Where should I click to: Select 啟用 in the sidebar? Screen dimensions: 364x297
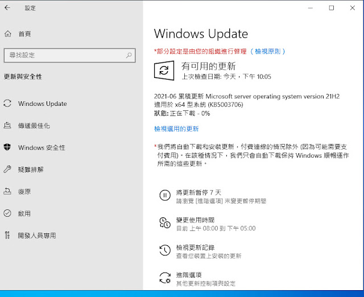click(x=24, y=213)
